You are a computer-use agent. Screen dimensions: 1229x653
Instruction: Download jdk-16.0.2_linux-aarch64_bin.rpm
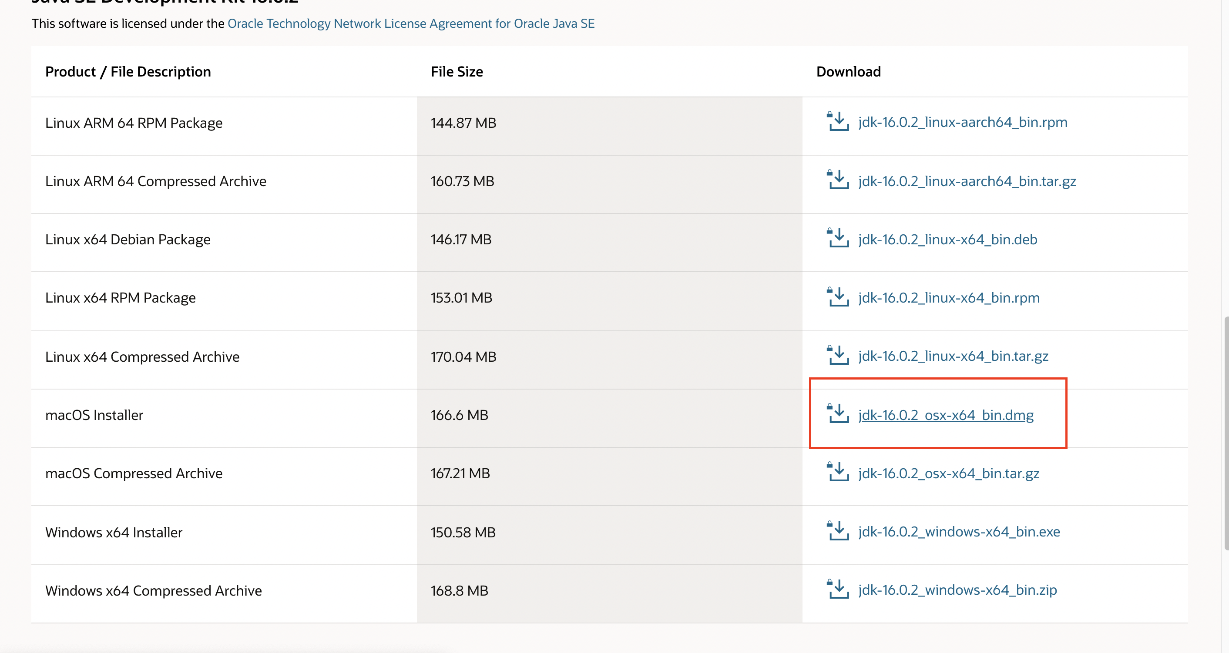[x=962, y=123]
